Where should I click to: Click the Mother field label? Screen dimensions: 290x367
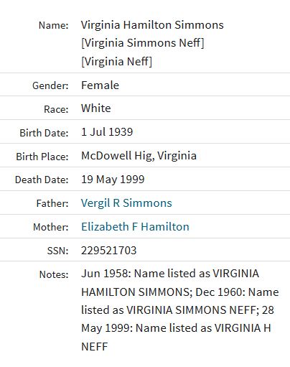(x=51, y=227)
